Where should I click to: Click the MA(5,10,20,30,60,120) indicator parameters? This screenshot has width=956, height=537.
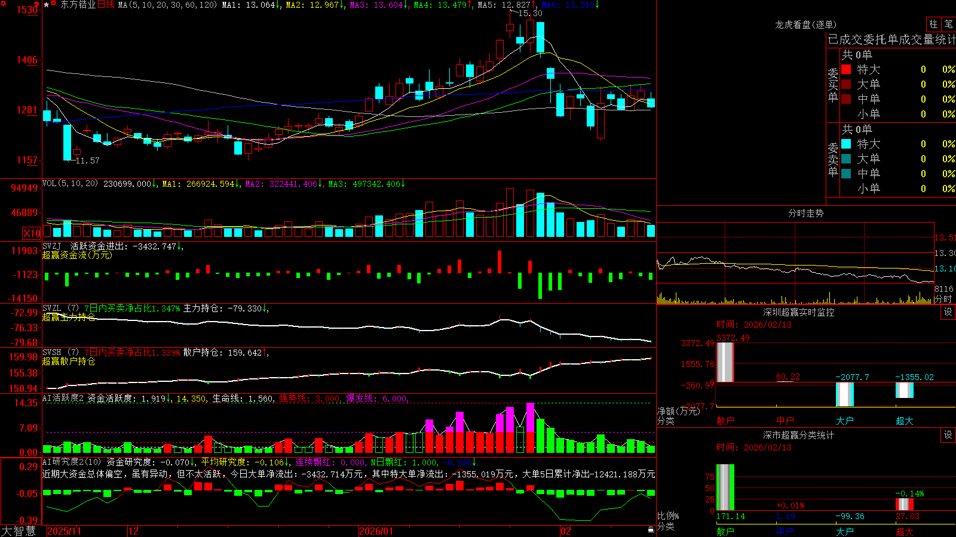click(x=167, y=5)
